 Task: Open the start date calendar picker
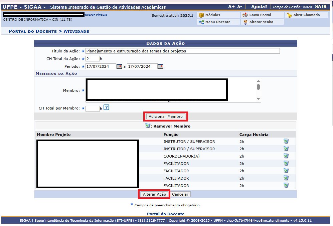click(x=119, y=66)
